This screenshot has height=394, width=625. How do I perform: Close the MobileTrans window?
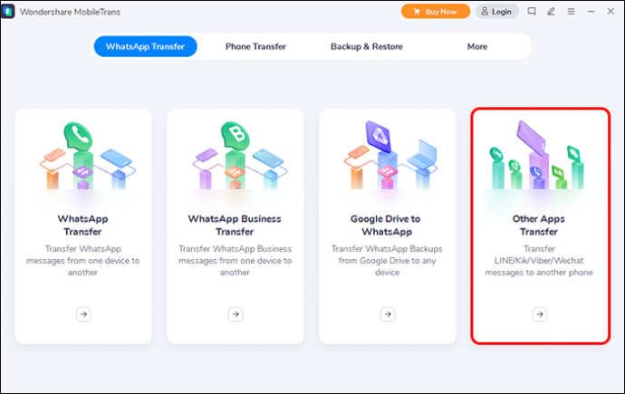611,11
